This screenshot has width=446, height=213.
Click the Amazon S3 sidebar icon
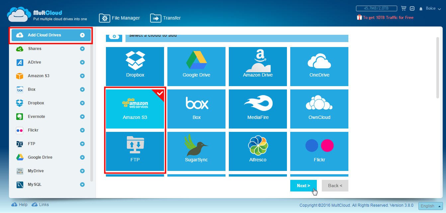[x=20, y=76]
